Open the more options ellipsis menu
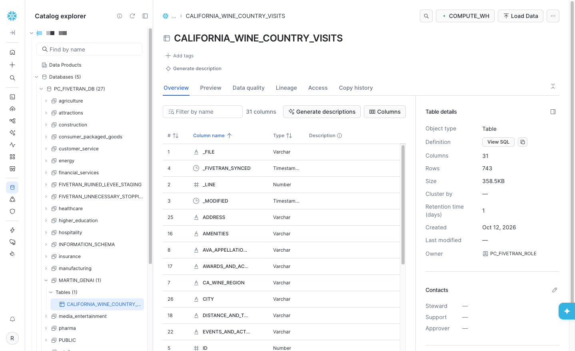The height and width of the screenshot is (351, 575). (553, 16)
